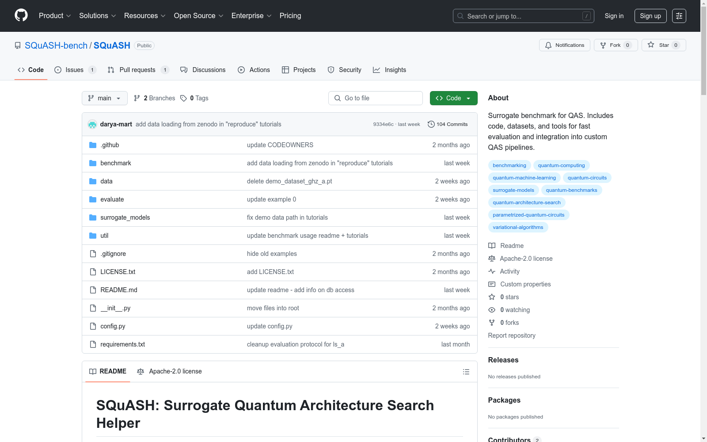Open the surrogate_models folder icon
707x442 pixels.
(x=93, y=217)
